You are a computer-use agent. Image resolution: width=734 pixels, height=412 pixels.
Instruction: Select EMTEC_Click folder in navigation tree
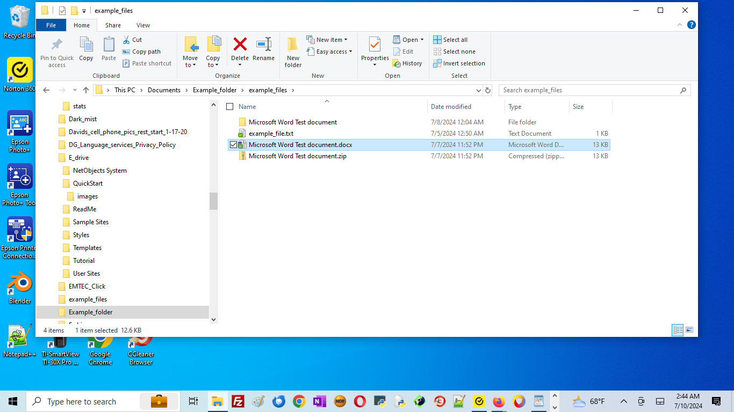[x=87, y=286]
